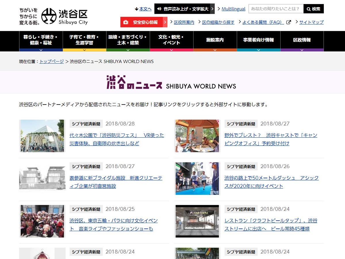
Task: Open よくある質問（FAQ） link
Action: 263,22
